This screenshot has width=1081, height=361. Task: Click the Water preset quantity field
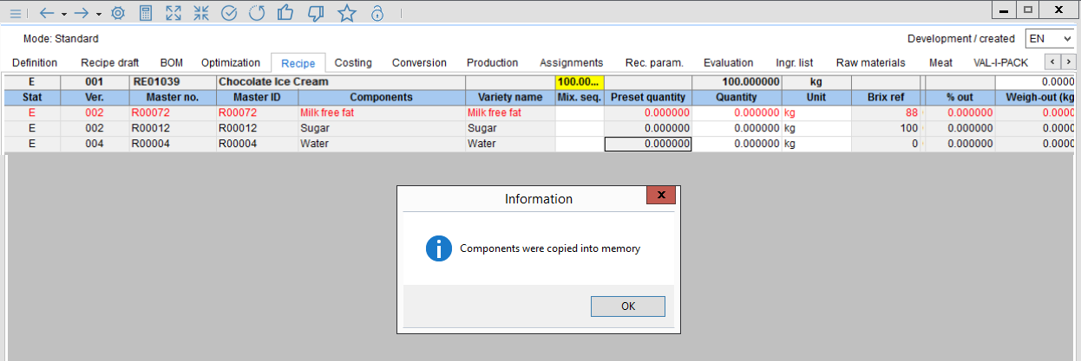point(648,144)
